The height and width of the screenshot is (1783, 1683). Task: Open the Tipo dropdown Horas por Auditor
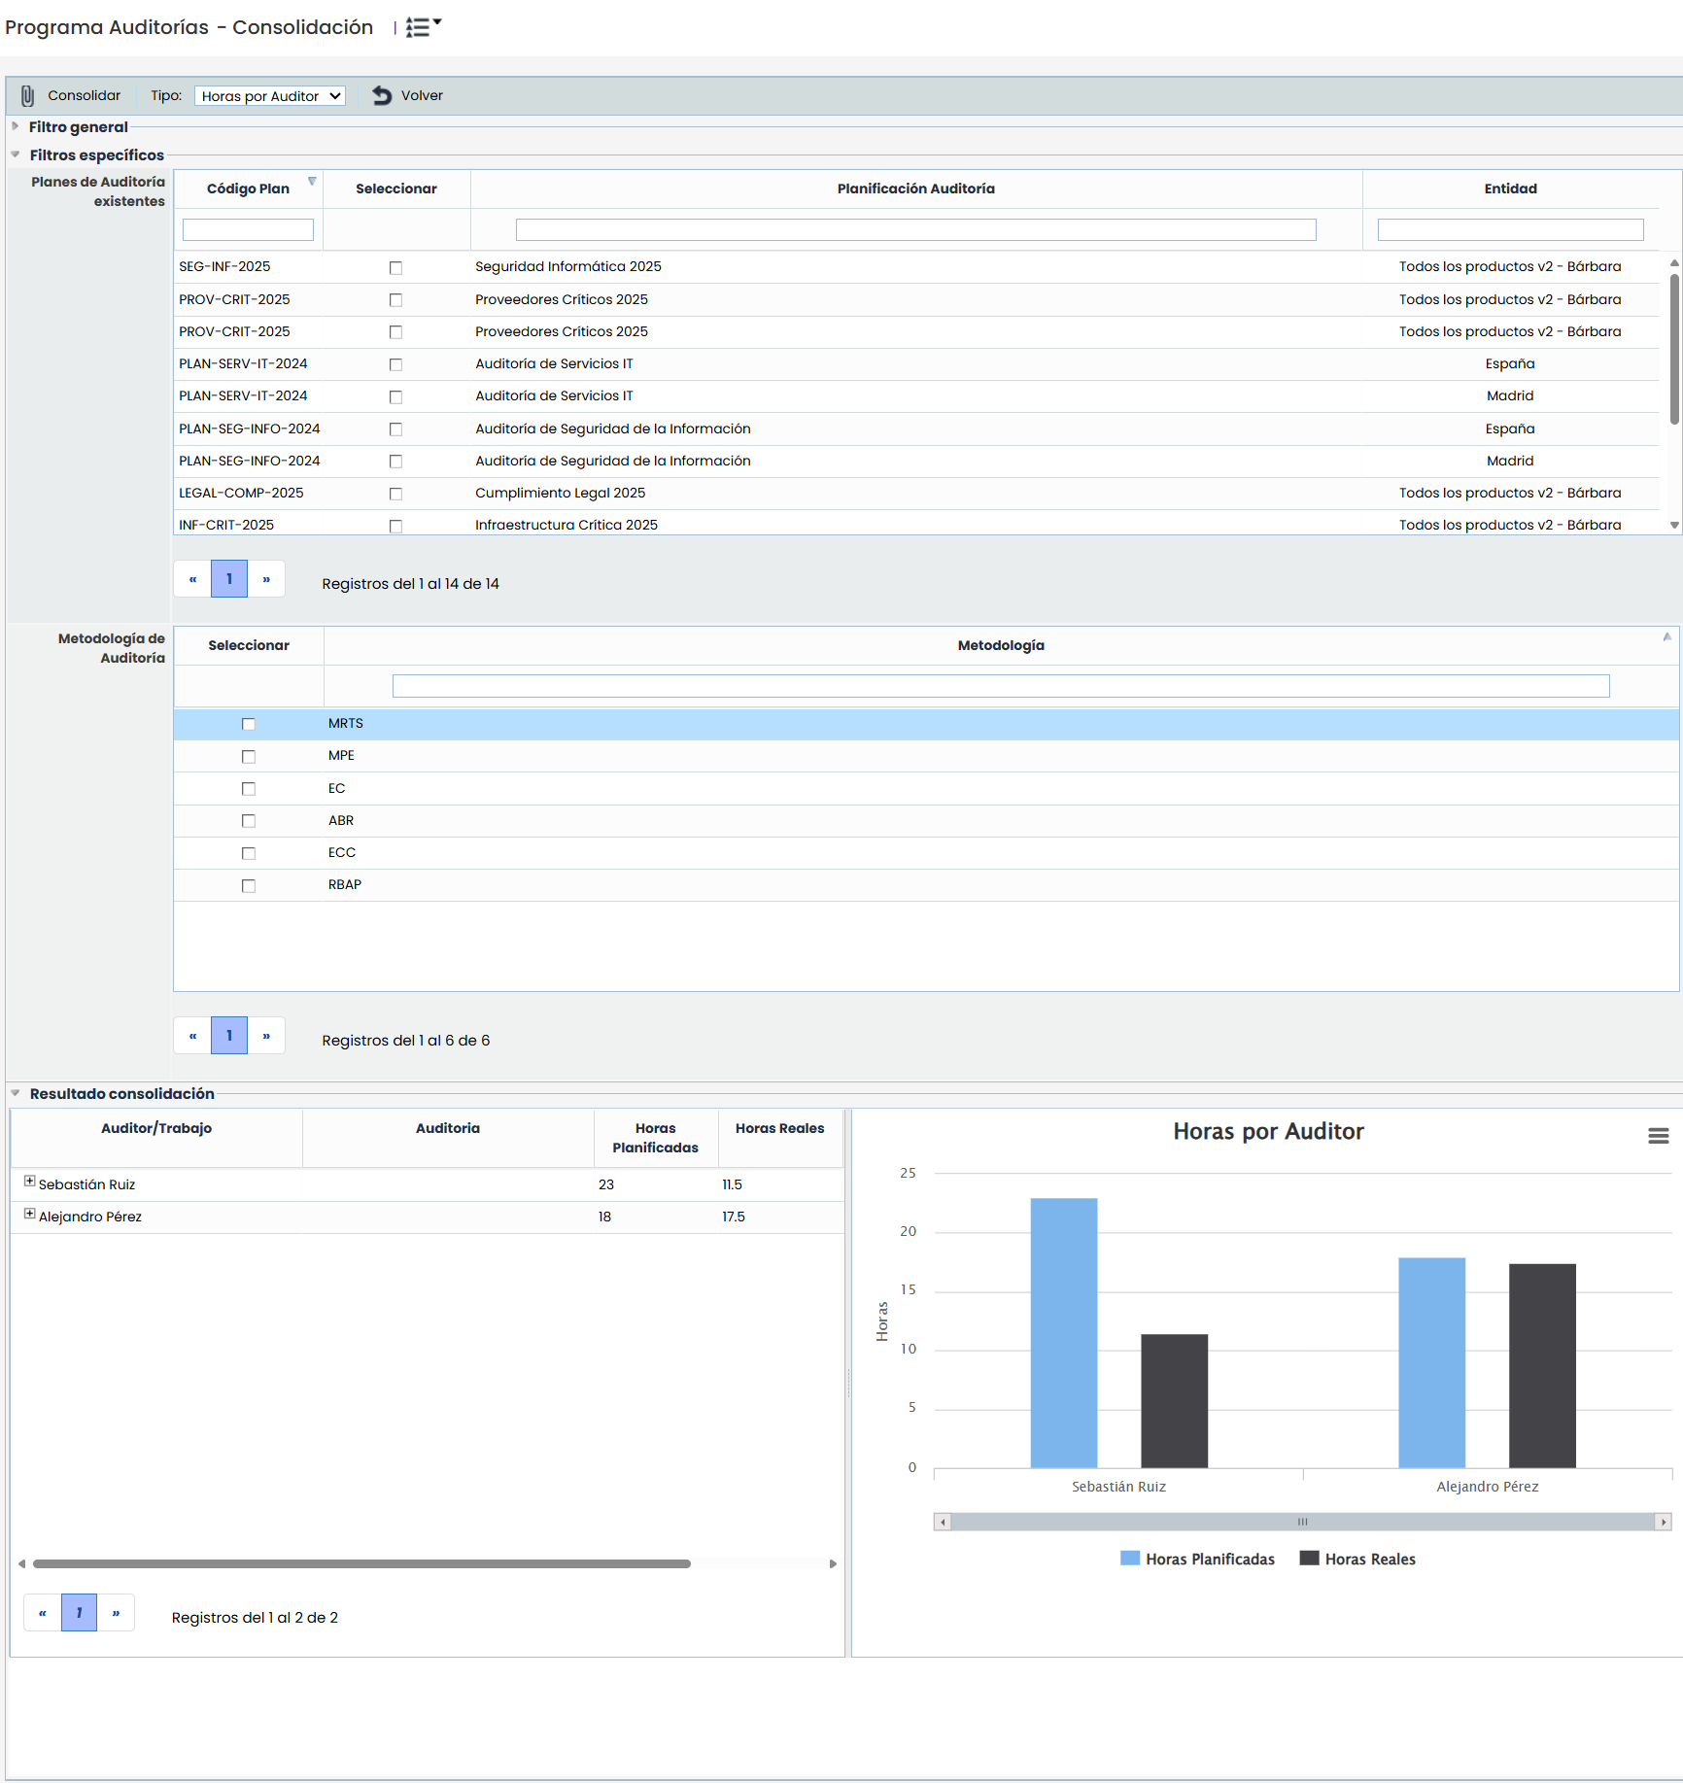point(270,96)
